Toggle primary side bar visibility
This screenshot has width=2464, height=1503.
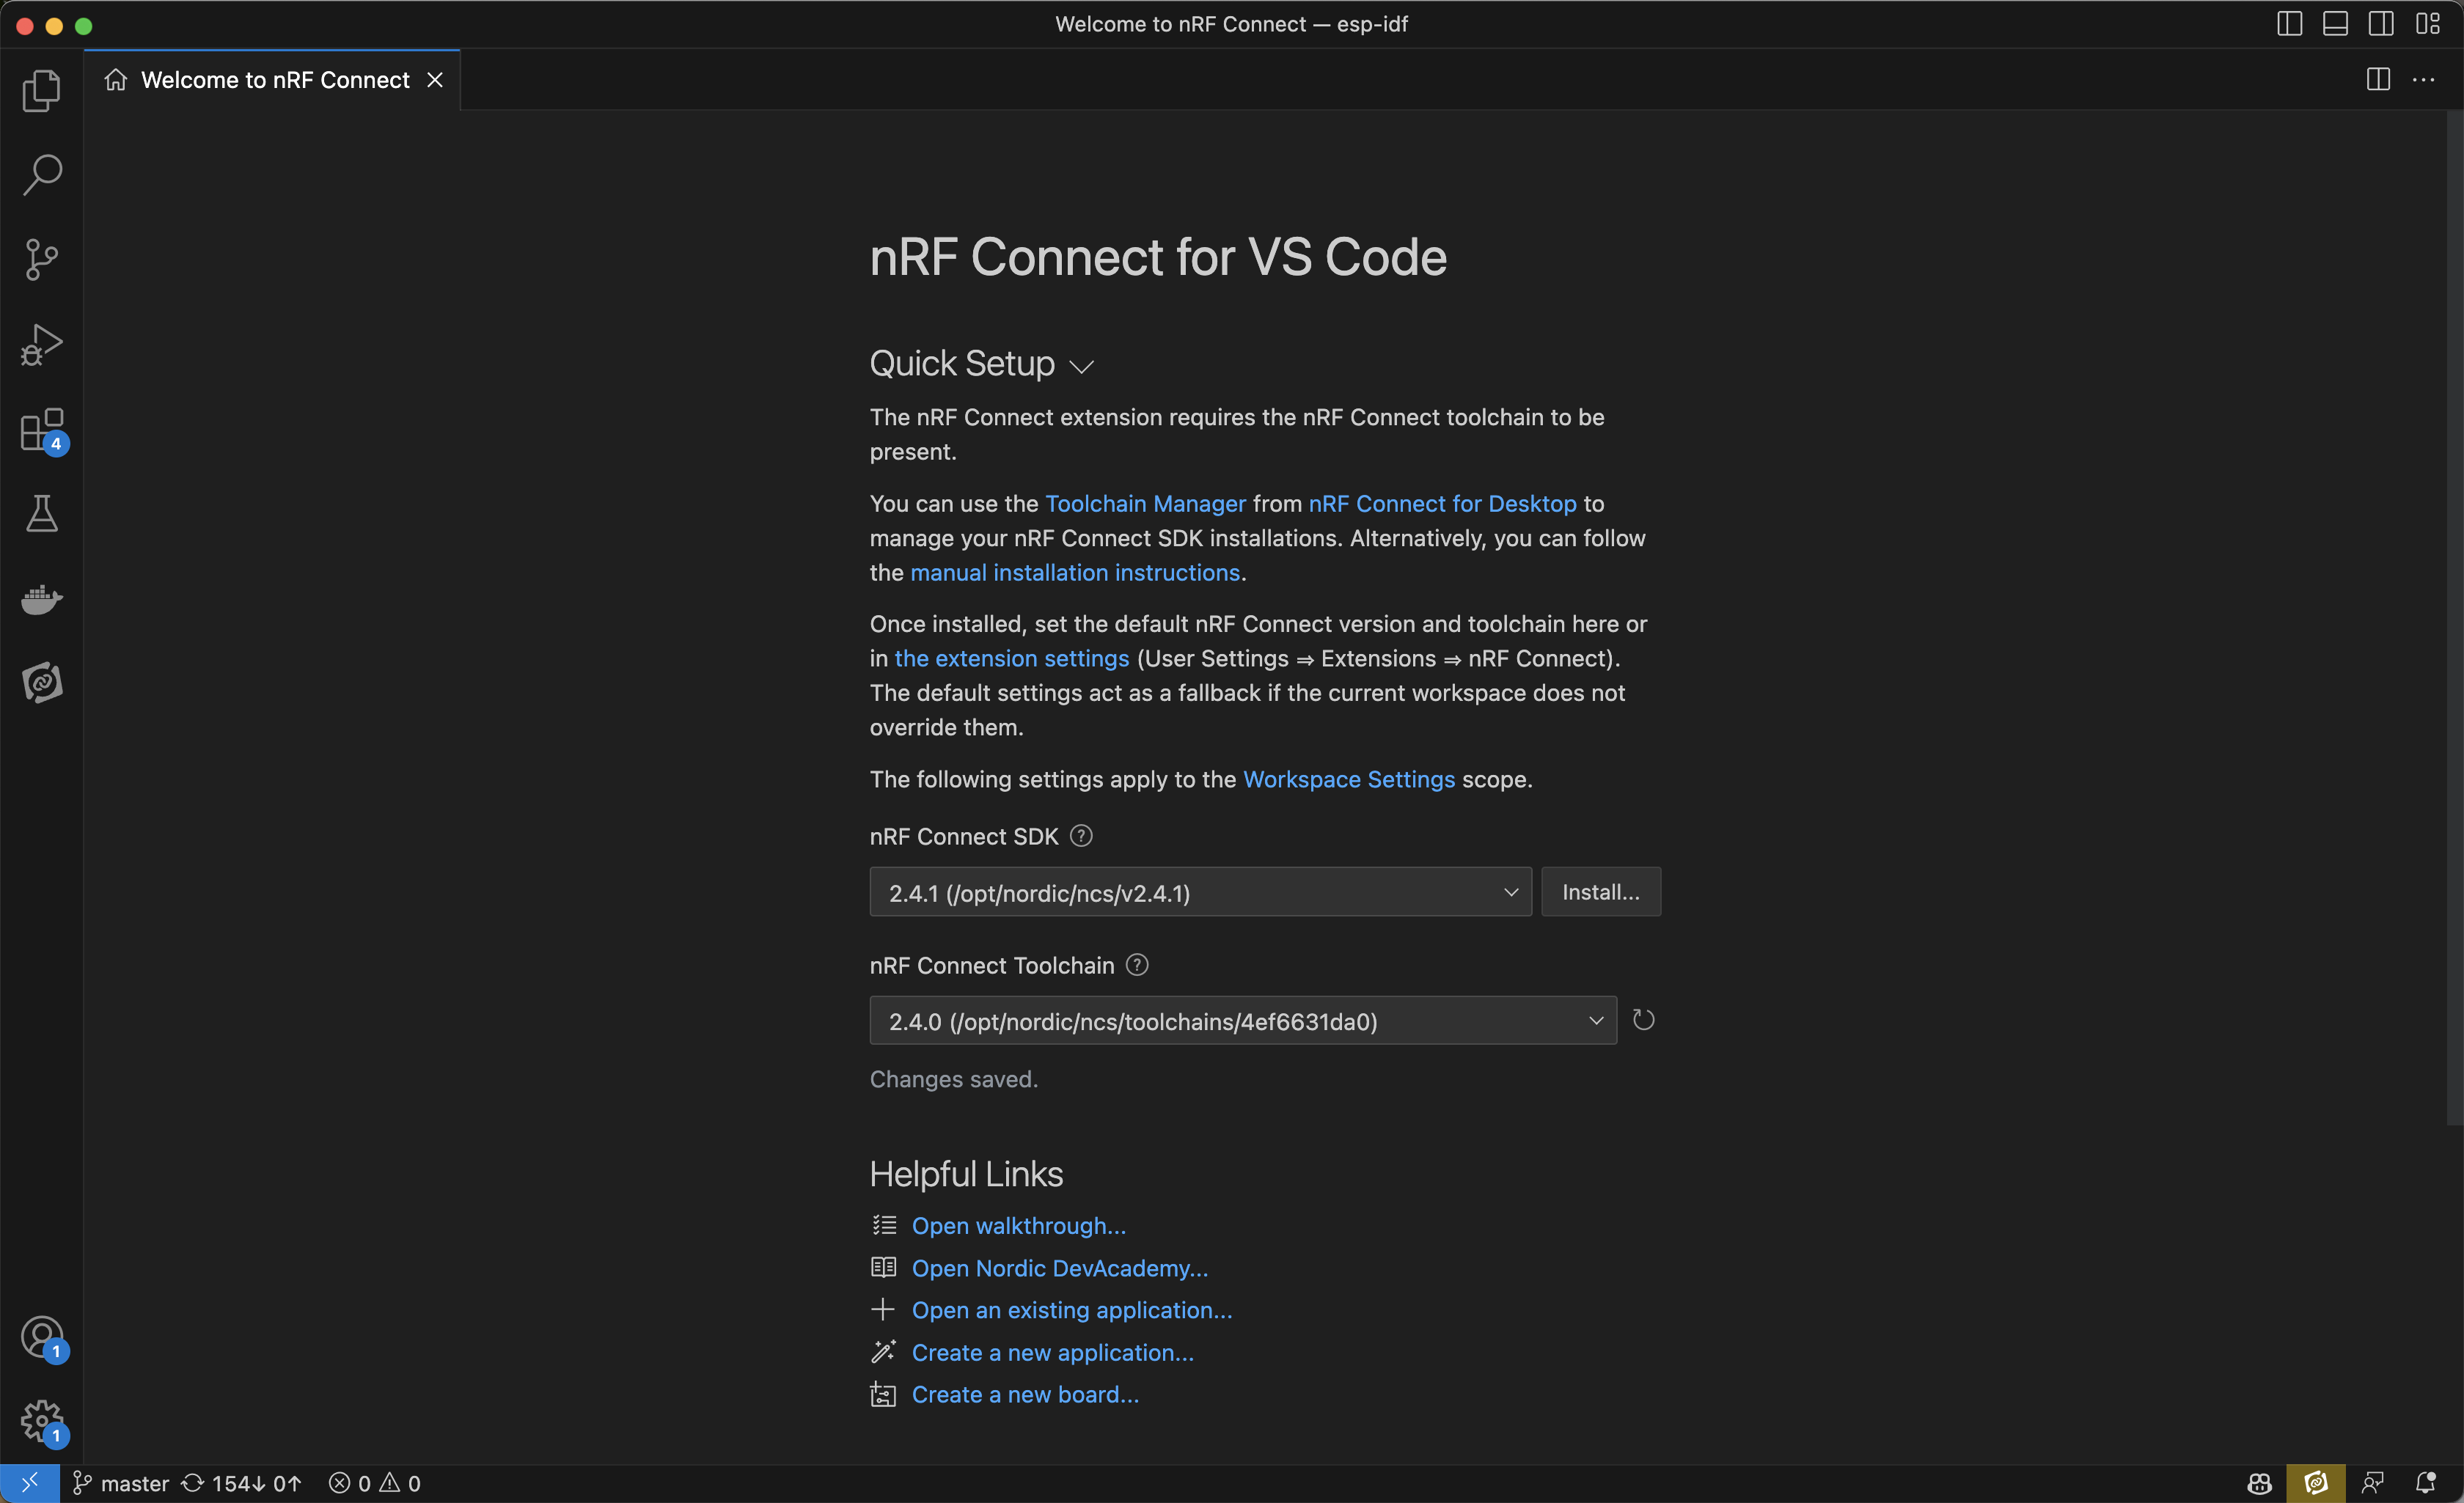point(2289,24)
